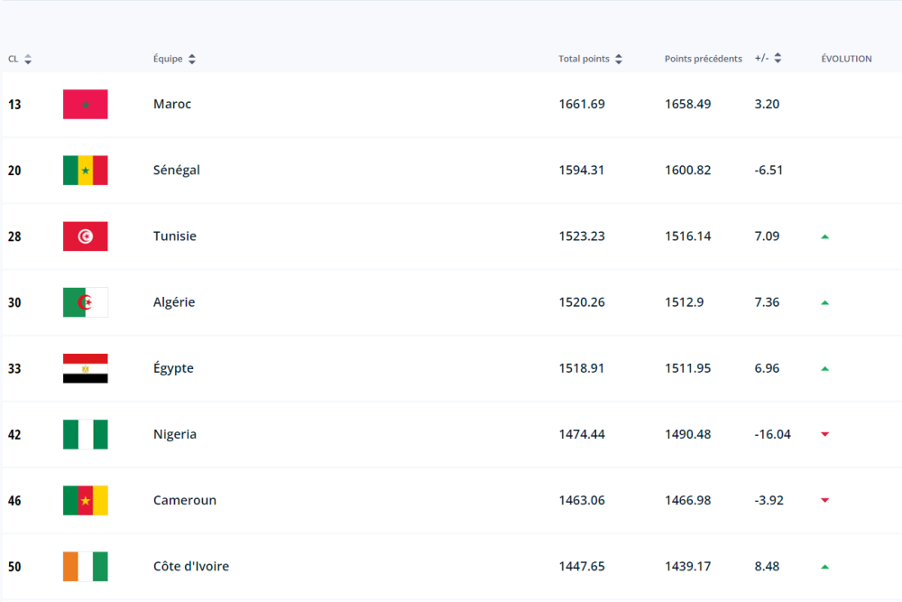
Task: Open the Maroc team link
Action: click(172, 104)
